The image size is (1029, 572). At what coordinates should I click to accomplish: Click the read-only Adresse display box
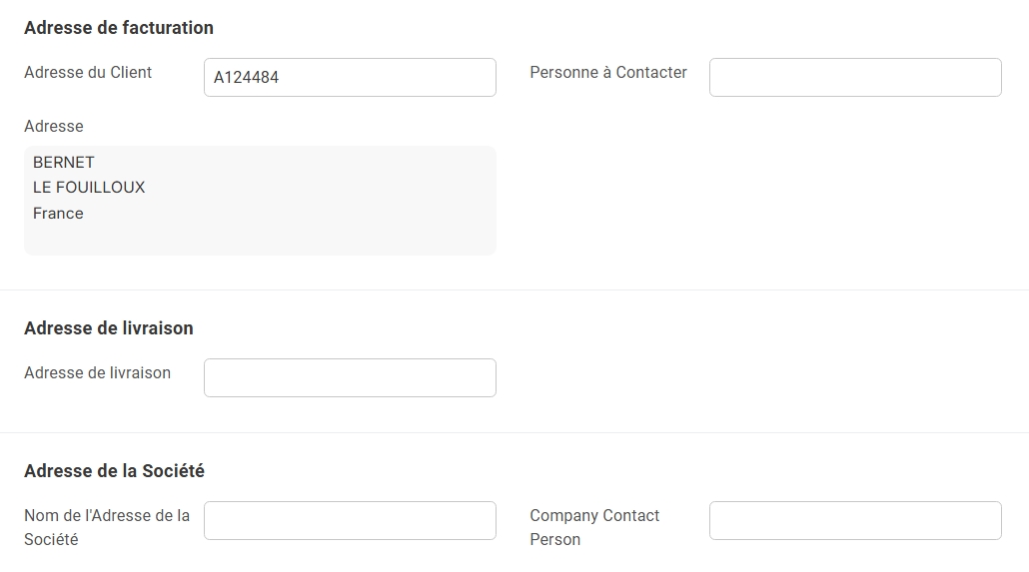click(x=260, y=200)
